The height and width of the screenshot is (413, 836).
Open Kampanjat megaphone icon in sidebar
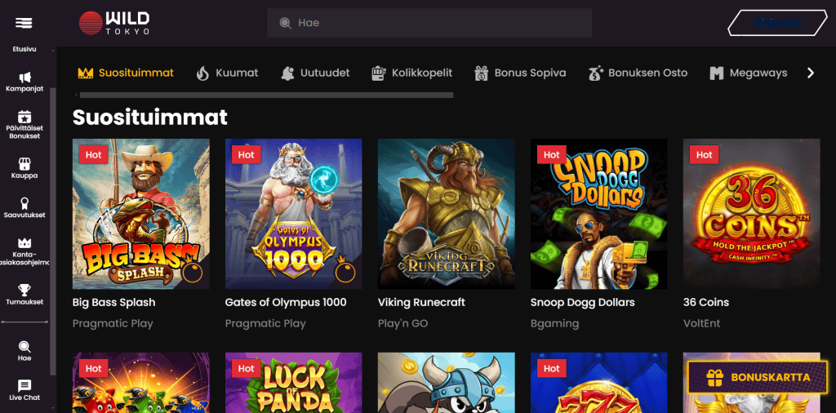[x=24, y=78]
